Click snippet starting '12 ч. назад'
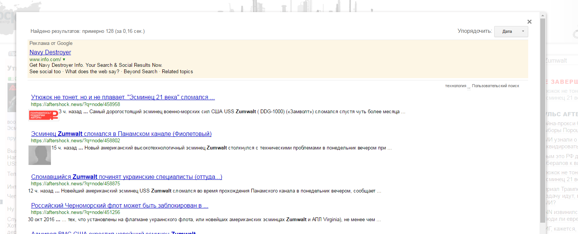This screenshot has width=578, height=234. click(204, 191)
